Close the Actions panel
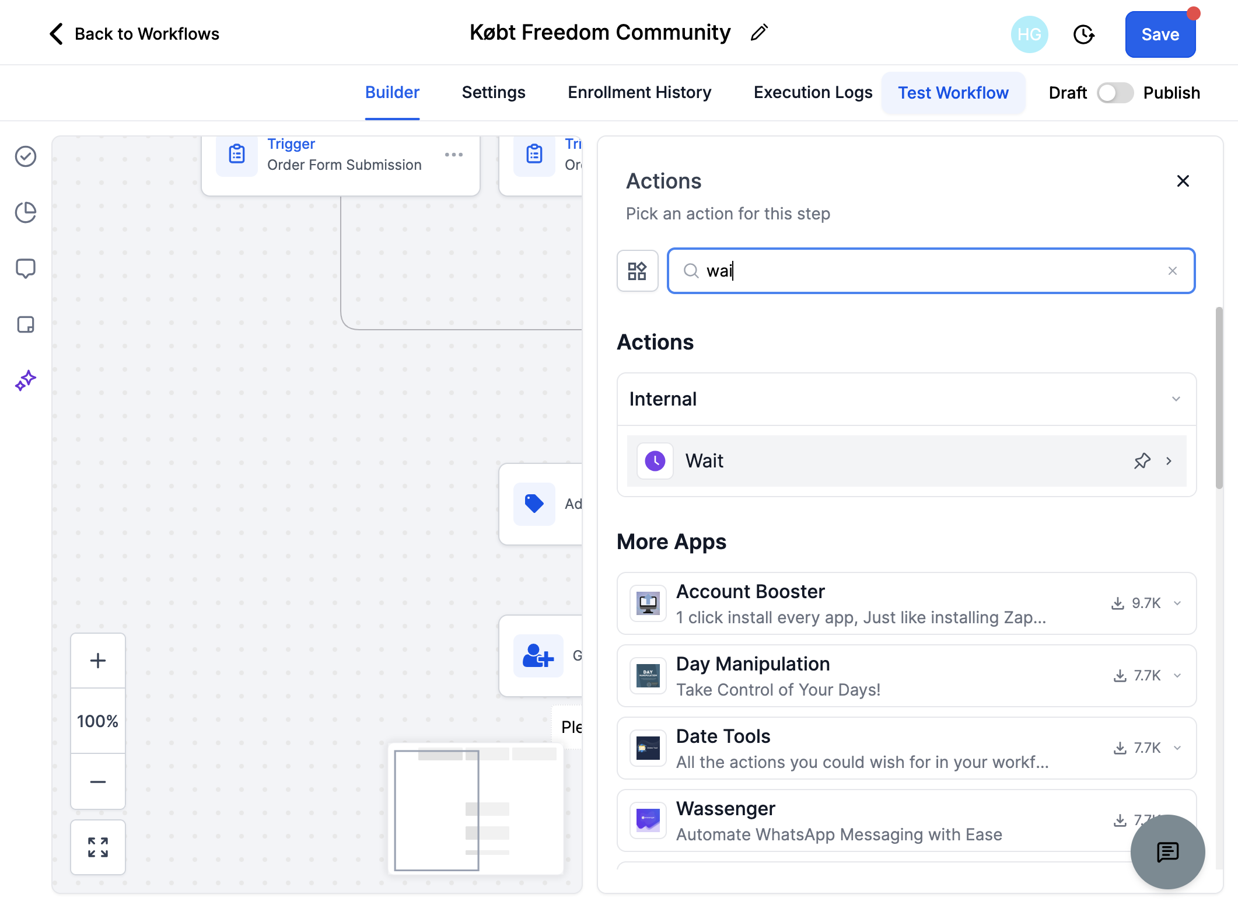 click(x=1183, y=181)
